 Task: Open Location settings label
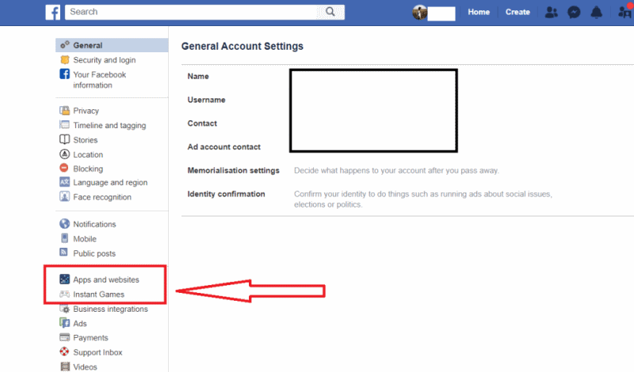click(88, 154)
